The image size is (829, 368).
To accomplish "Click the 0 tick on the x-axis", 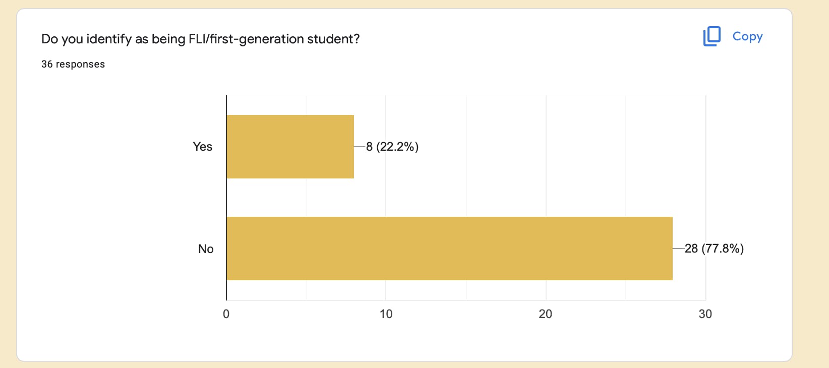I will pyautogui.click(x=226, y=314).
